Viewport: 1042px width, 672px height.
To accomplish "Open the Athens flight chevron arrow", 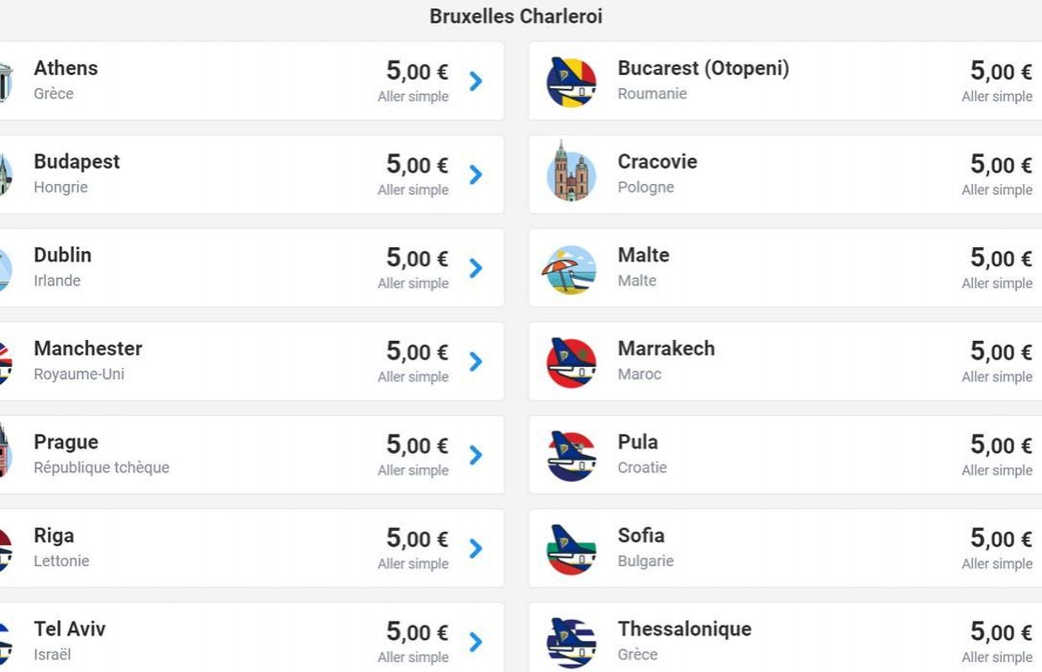I will point(476,81).
